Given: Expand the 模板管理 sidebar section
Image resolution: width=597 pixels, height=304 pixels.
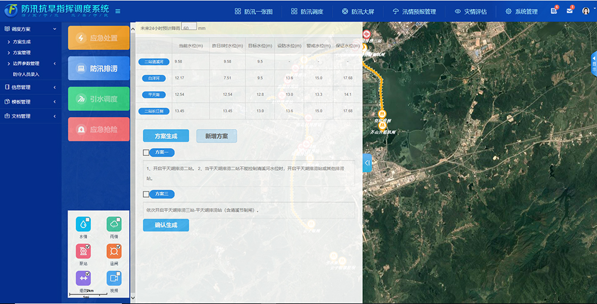Looking at the screenshot, I should coord(54,102).
